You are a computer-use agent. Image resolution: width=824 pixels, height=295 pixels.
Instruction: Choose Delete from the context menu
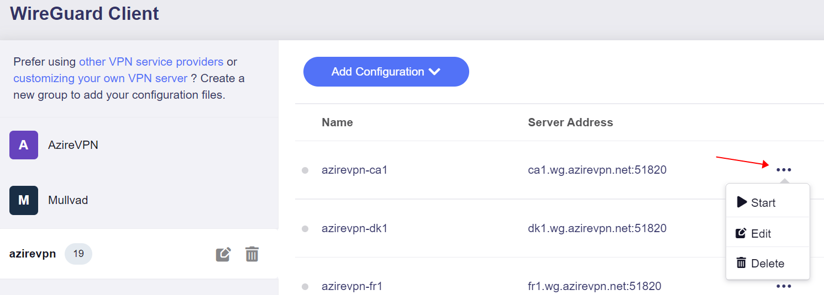[x=768, y=263]
